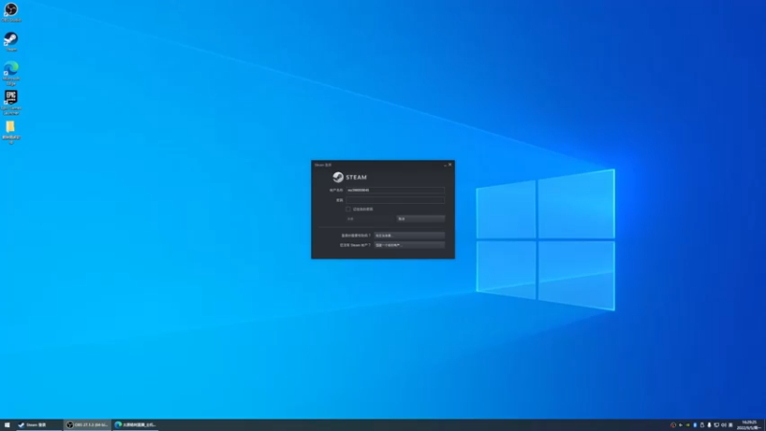The image size is (766, 431).
Task: Click the blue Bluetooth tray icon
Action: [x=695, y=425]
